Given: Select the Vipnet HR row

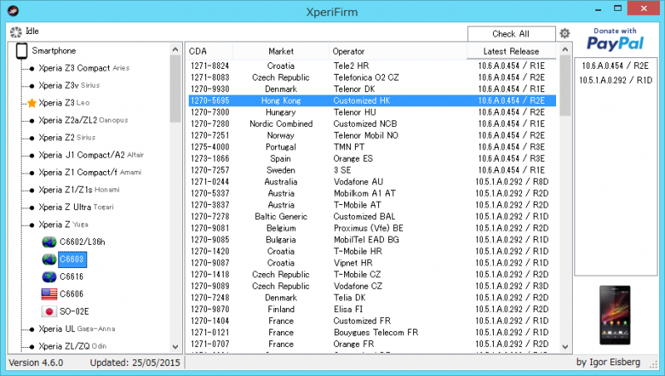Looking at the screenshot, I should point(372,263).
